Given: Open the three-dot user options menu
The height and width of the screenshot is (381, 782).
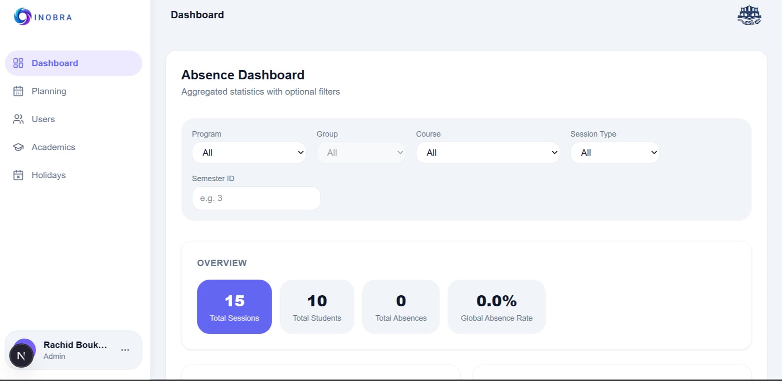Looking at the screenshot, I should click(125, 350).
